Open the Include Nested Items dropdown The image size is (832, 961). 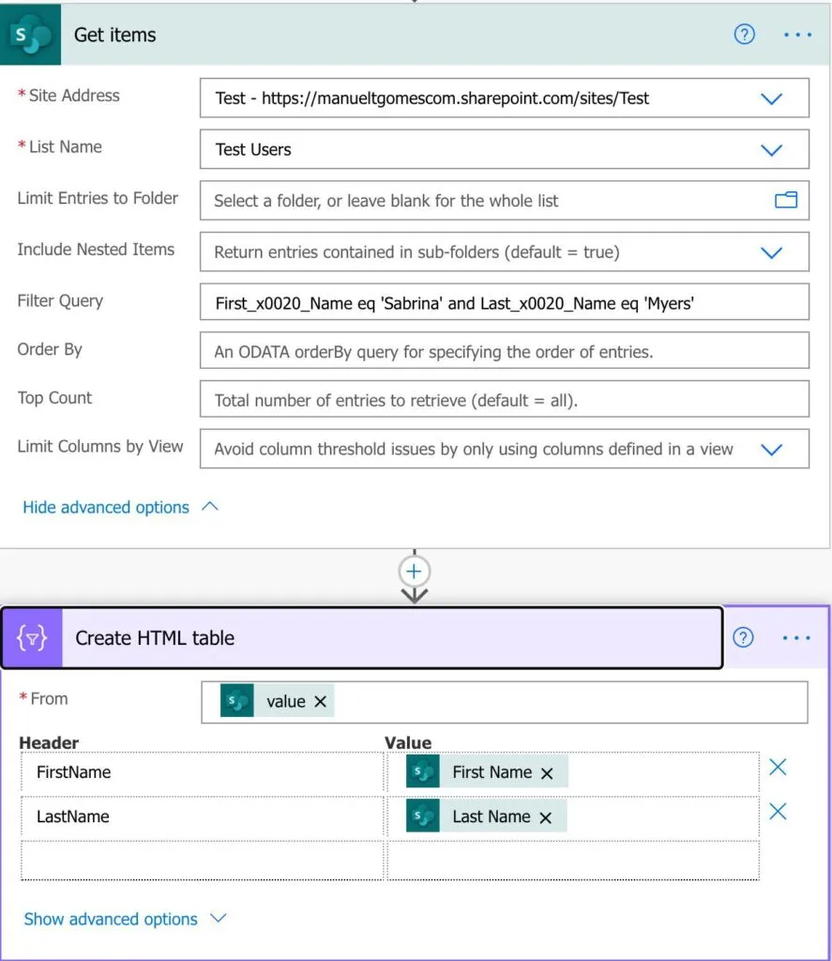771,252
